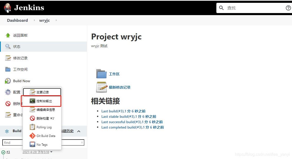
Task: Click the wryjc breadcrumb link
Action: tap(44, 20)
